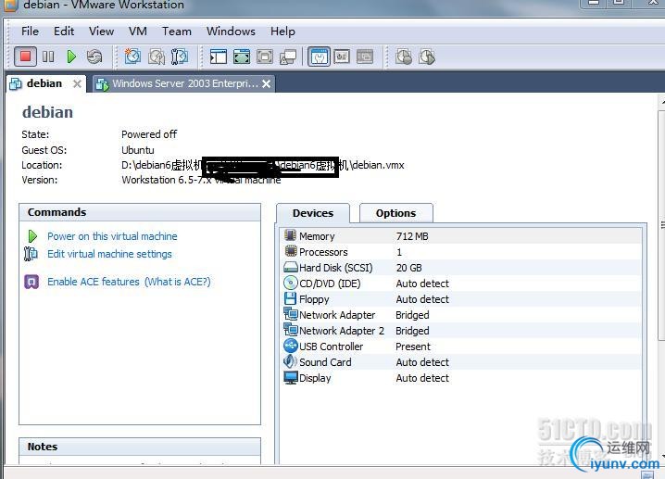Click the 'Powered off' state value
This screenshot has height=479, width=665.
coord(149,134)
